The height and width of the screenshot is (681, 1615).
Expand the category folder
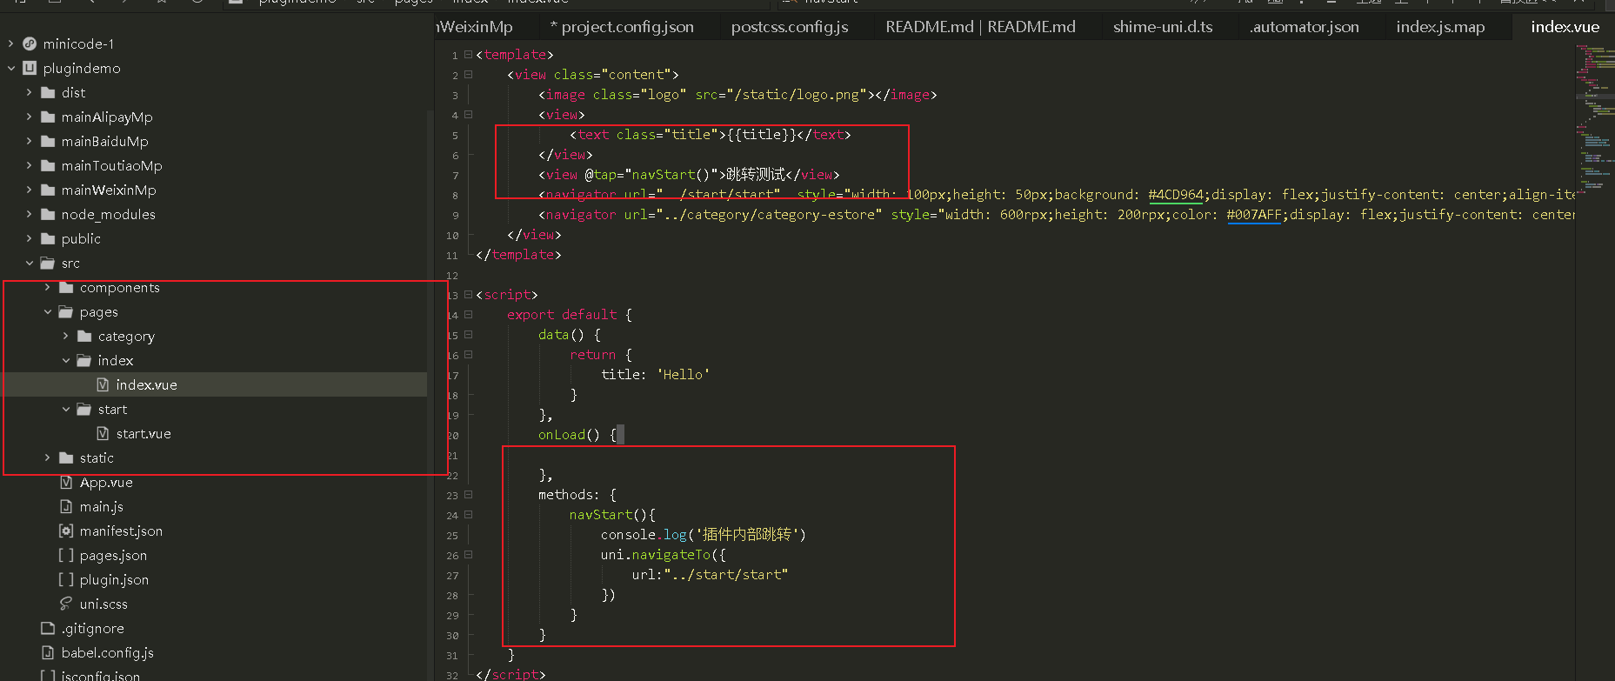[66, 336]
